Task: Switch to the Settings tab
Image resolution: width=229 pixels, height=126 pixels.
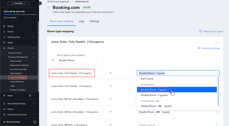Action: pos(94,21)
